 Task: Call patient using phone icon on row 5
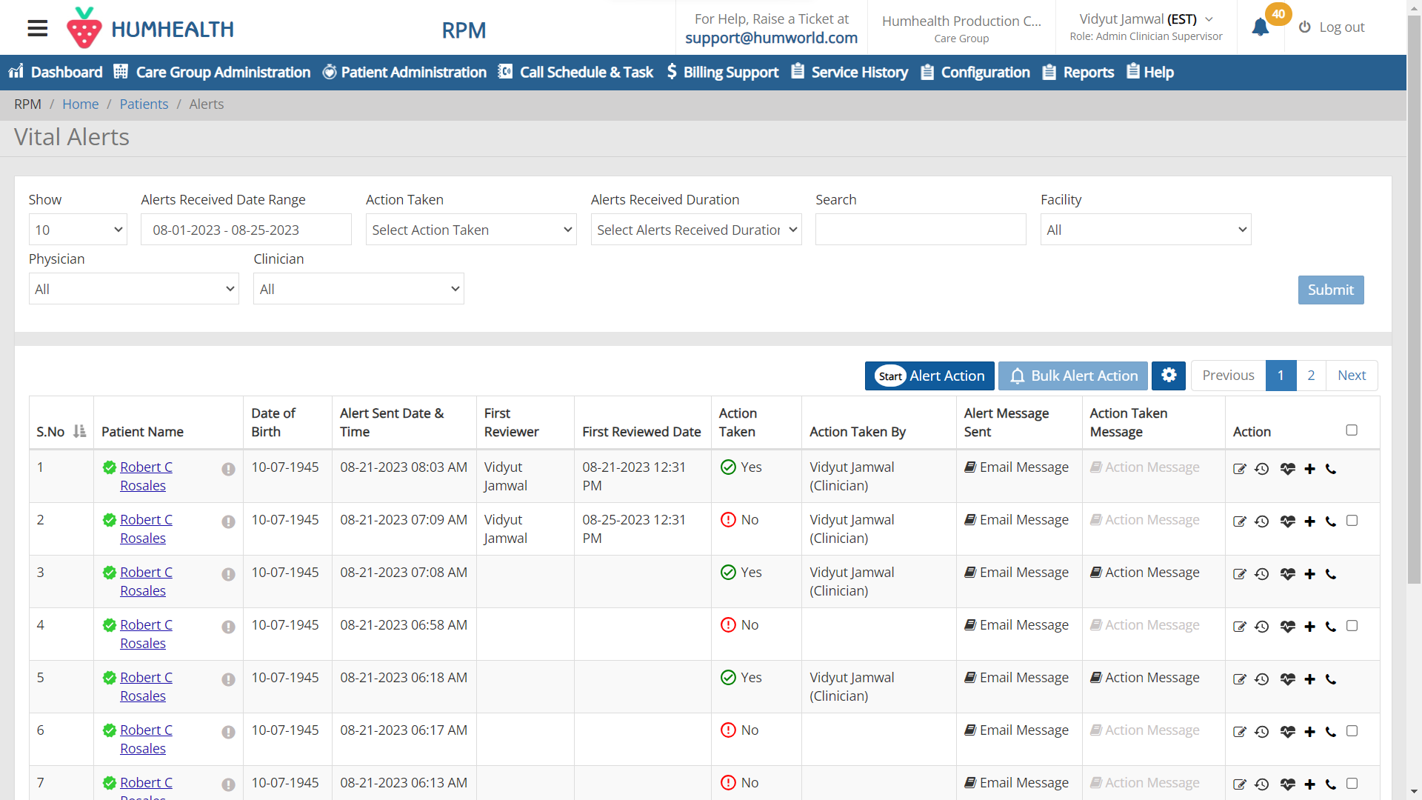1331,679
